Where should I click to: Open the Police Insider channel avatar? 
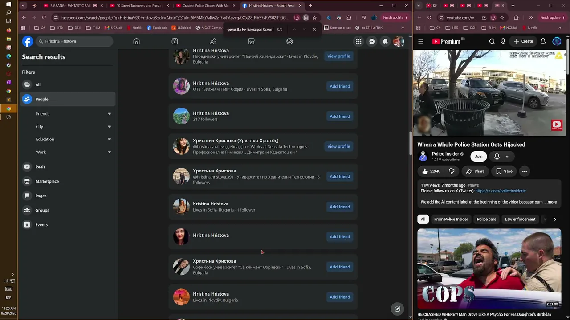423,156
